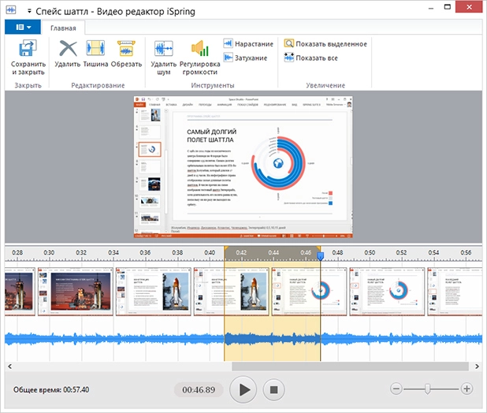Zoom in with the plus button

point(467,389)
